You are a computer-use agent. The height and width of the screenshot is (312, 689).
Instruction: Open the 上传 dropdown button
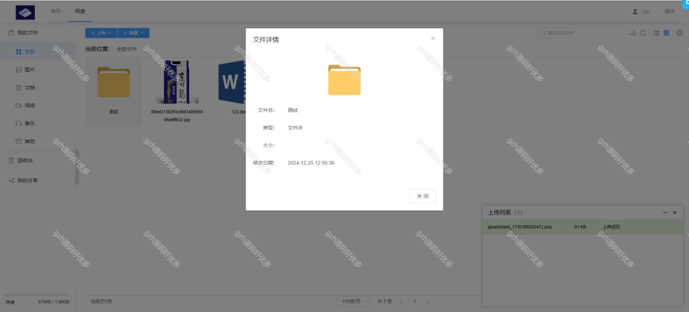pos(101,33)
